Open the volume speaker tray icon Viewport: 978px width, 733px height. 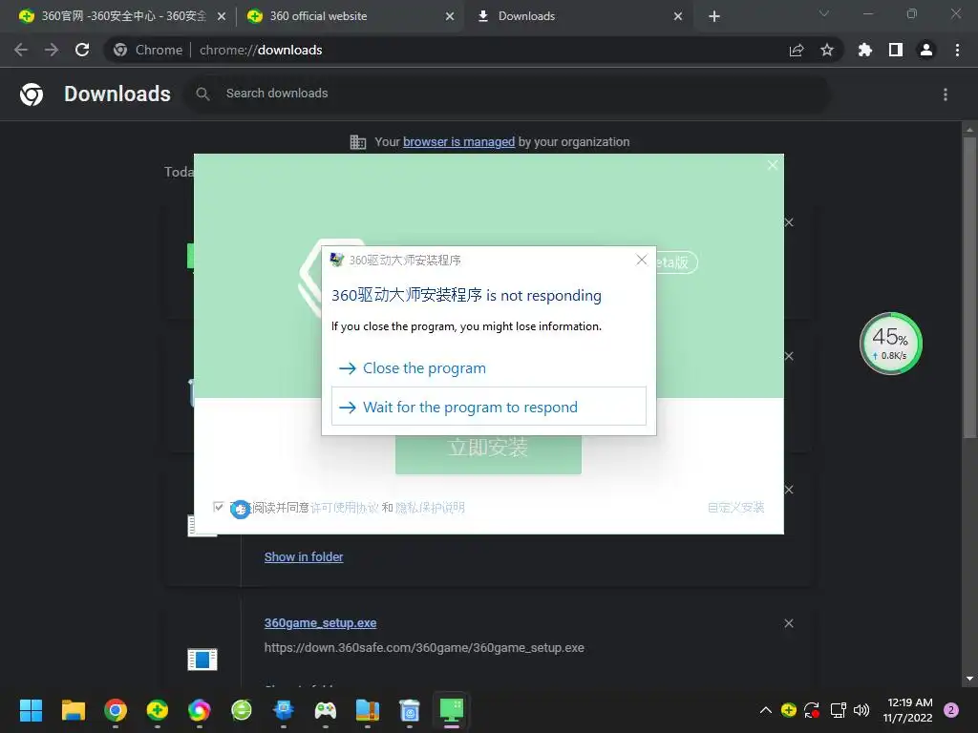(861, 710)
